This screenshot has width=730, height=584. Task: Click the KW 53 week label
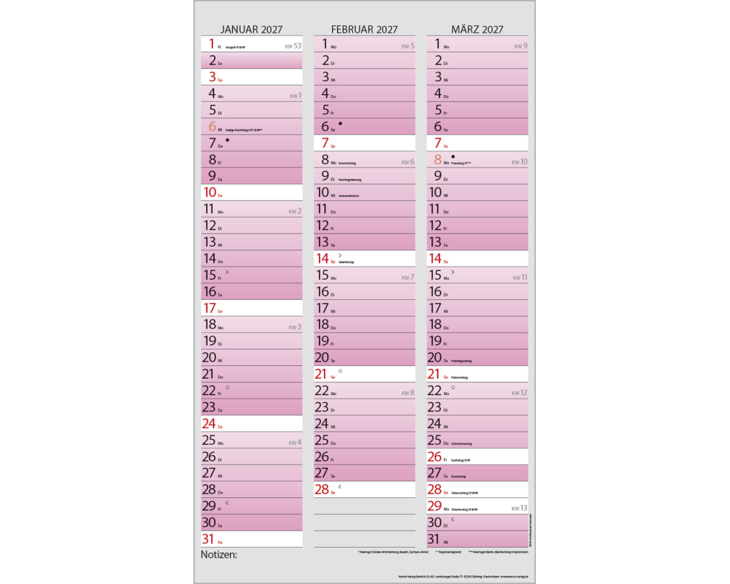click(x=293, y=46)
